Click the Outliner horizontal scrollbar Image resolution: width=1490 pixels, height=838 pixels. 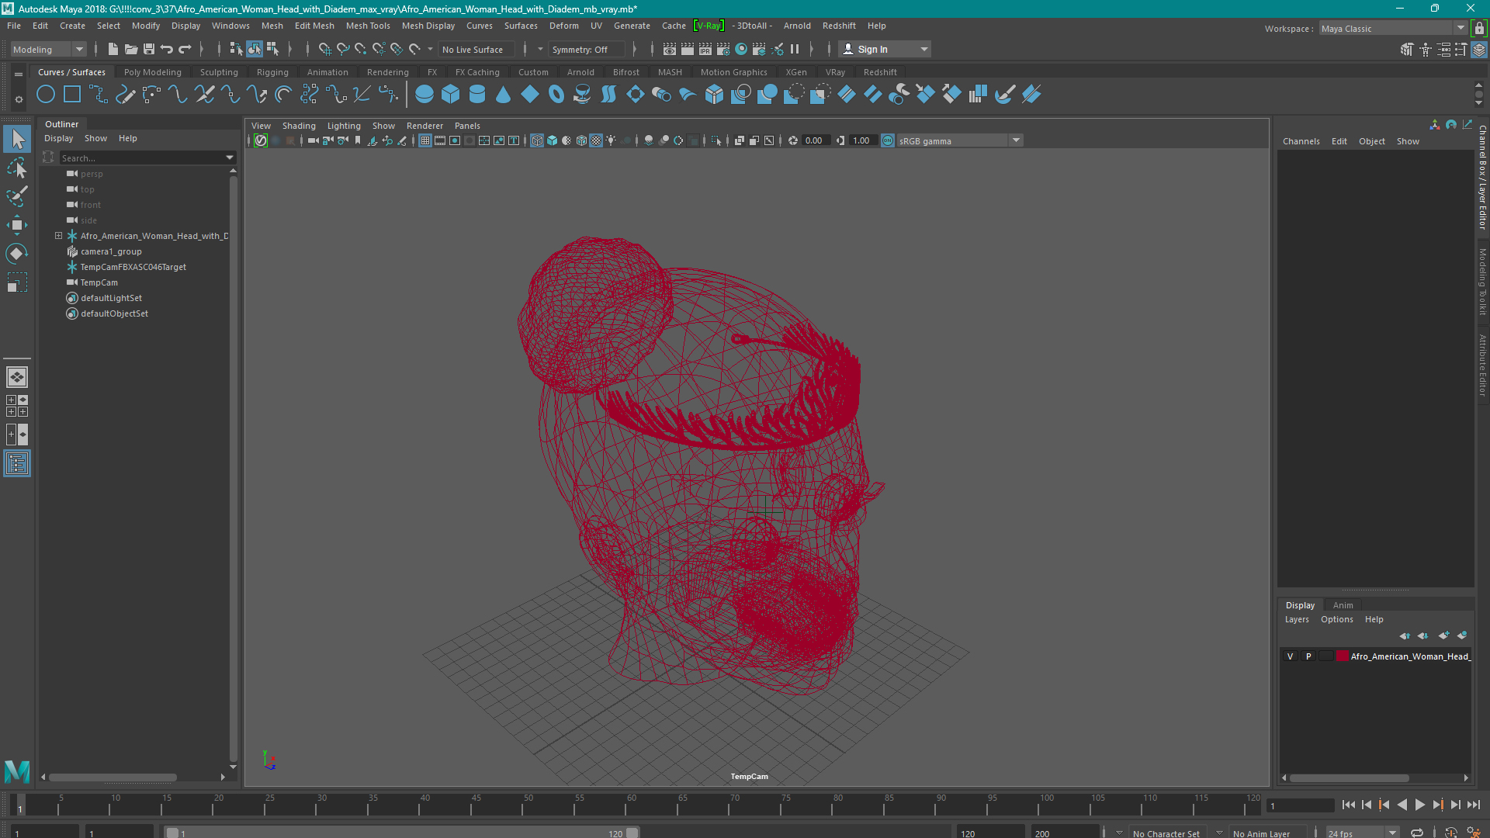tap(113, 777)
